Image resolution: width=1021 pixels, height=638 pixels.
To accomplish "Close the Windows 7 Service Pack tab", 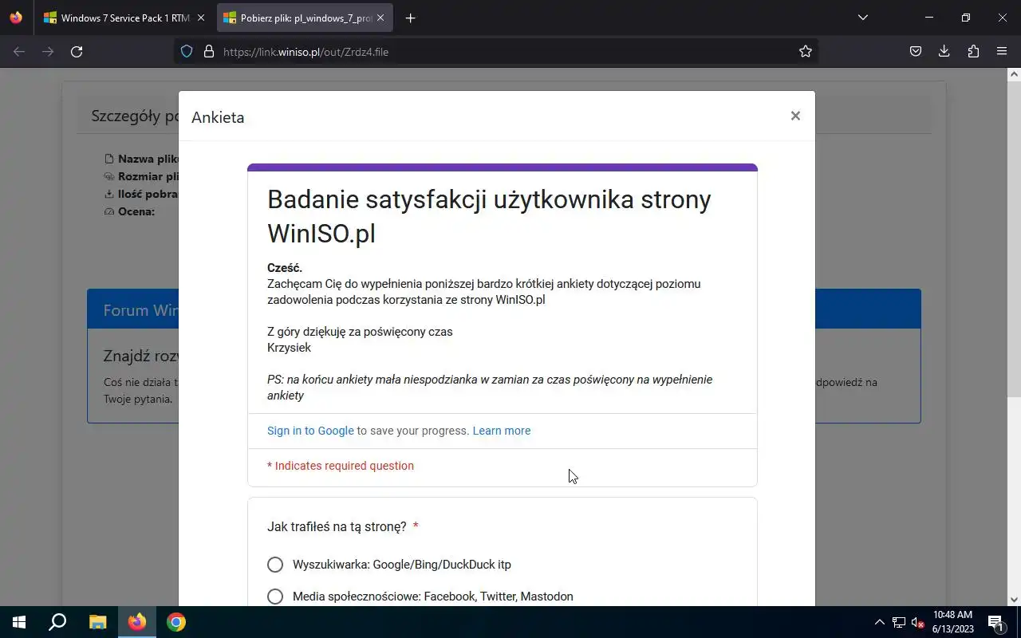I will pos(200,18).
